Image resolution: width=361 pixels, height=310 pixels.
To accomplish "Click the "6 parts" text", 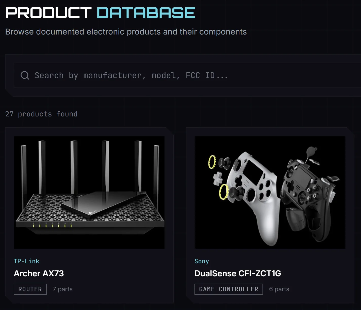I will point(279,289).
